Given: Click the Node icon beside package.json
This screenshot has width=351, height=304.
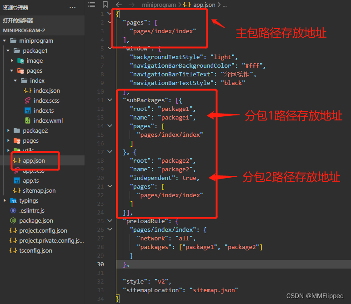Looking at the screenshot, I should (x=13, y=220).
